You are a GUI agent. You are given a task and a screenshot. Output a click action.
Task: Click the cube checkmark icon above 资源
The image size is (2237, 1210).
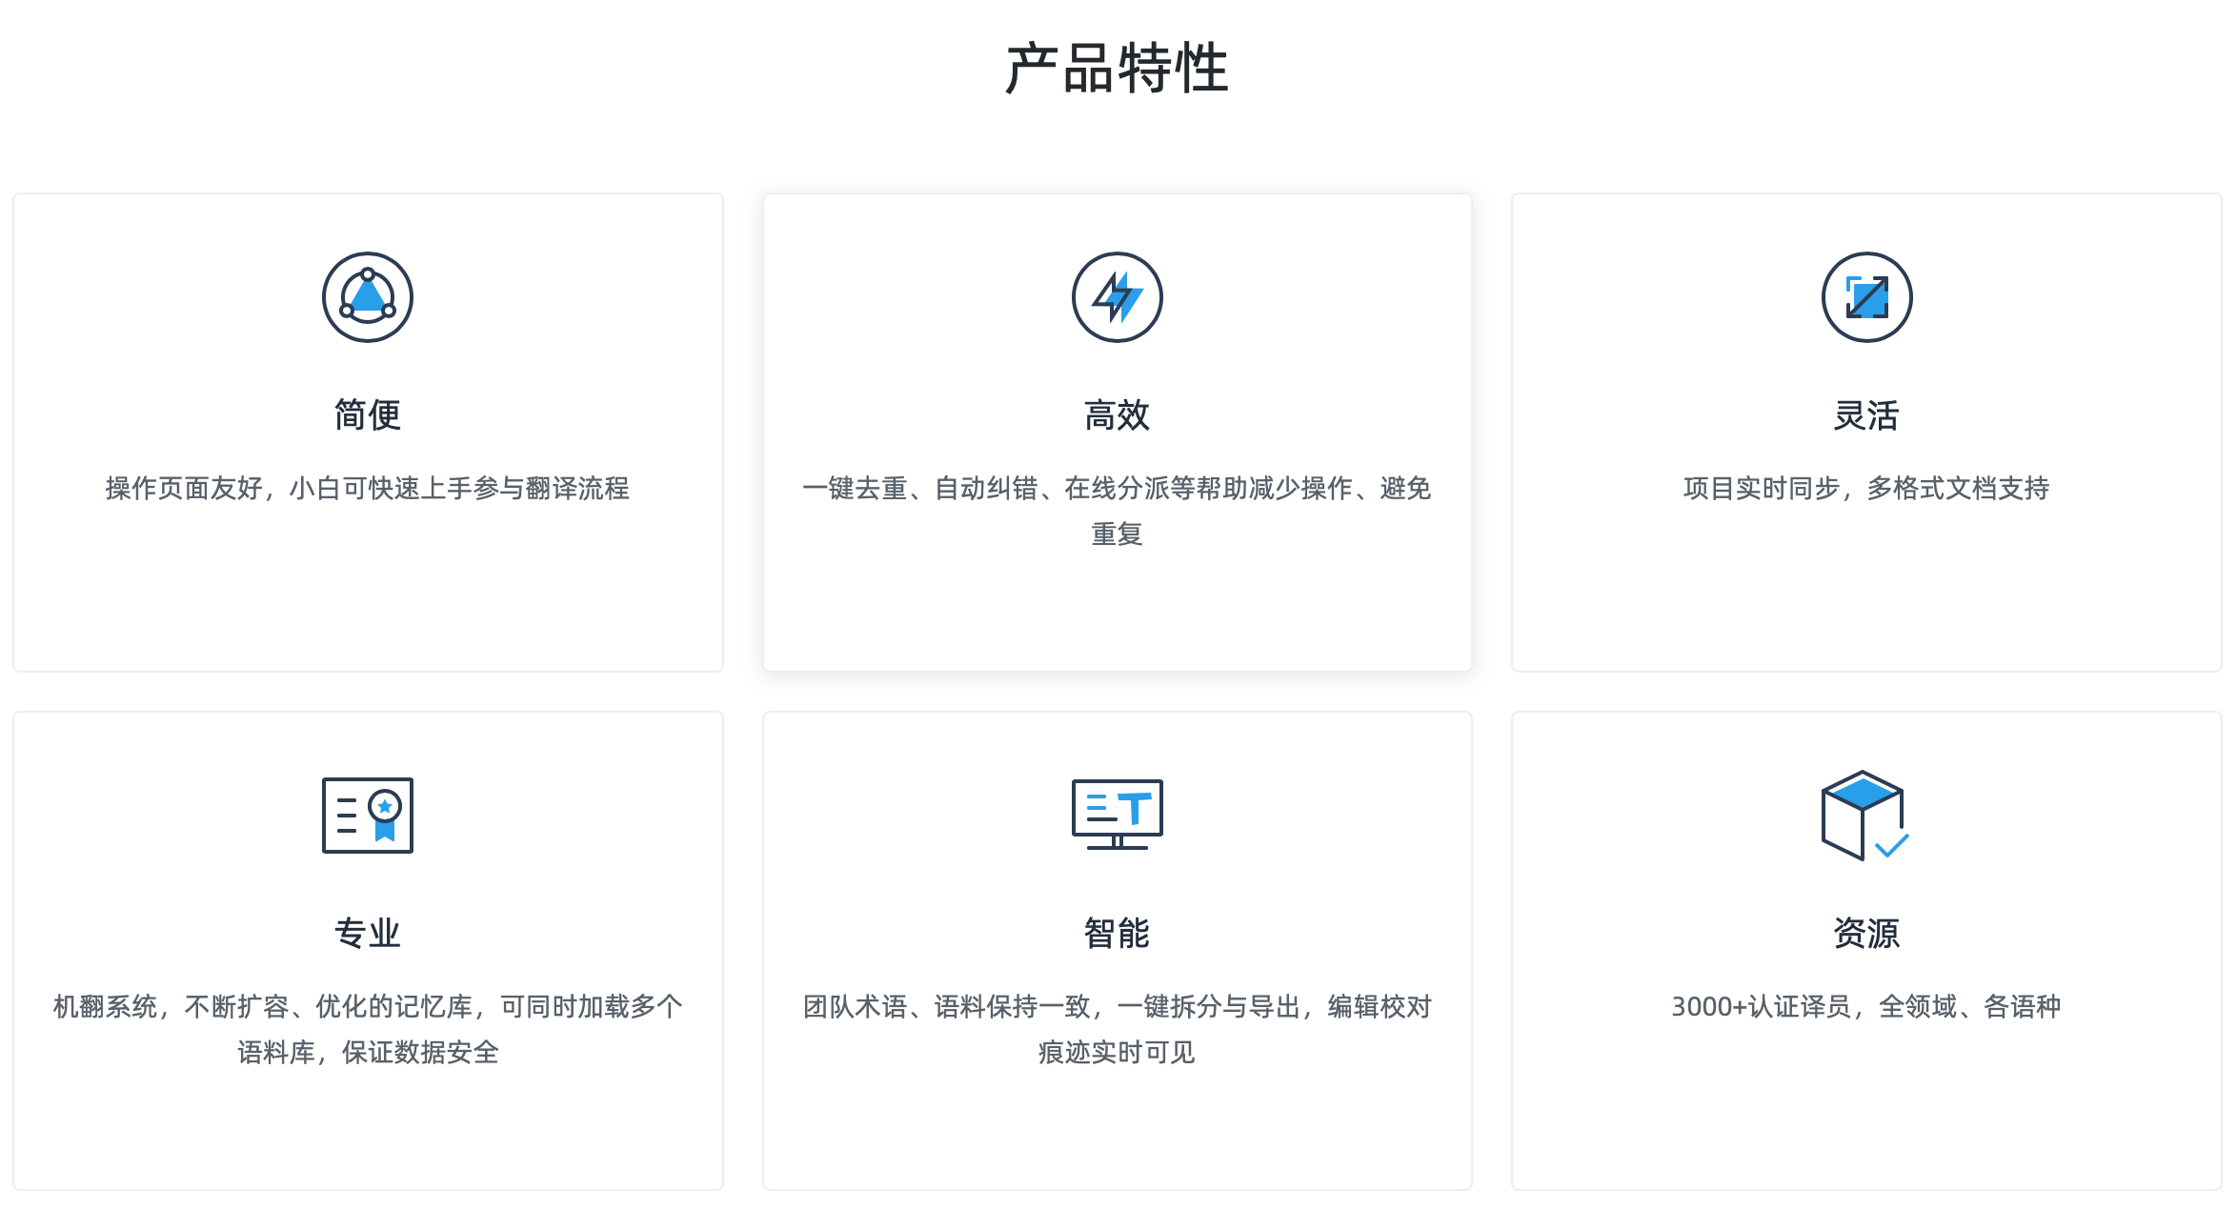tap(1865, 816)
